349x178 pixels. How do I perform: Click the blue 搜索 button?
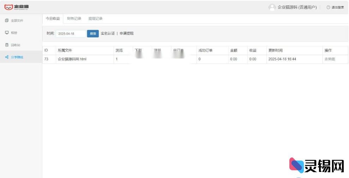pos(93,34)
